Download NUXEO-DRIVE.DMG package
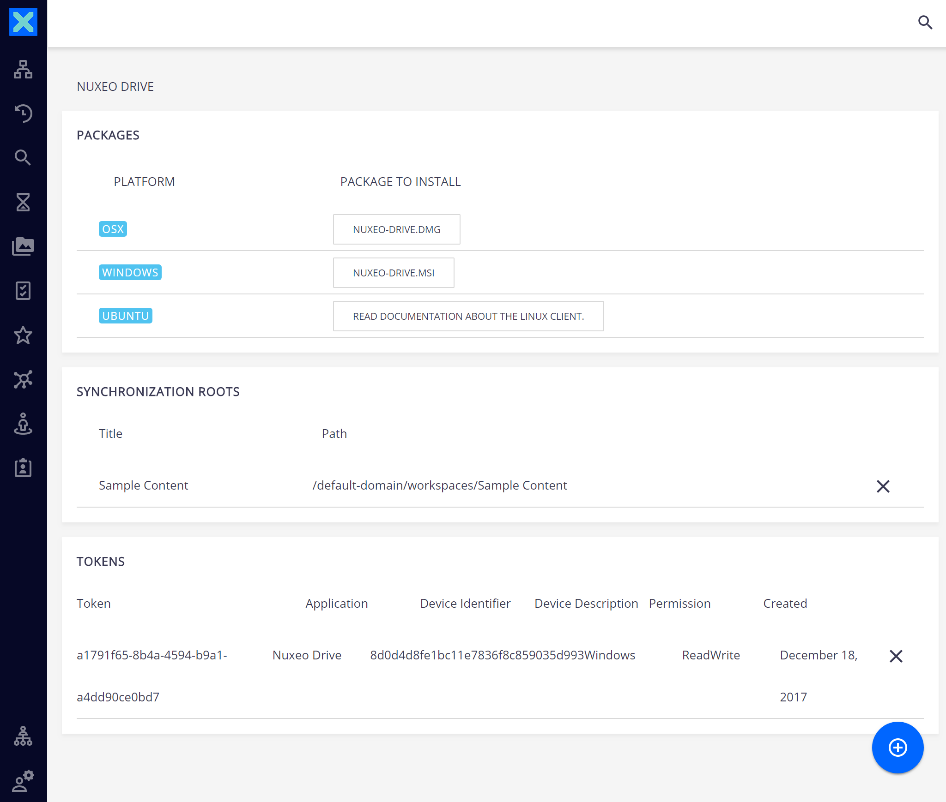This screenshot has height=802, width=946. (396, 229)
